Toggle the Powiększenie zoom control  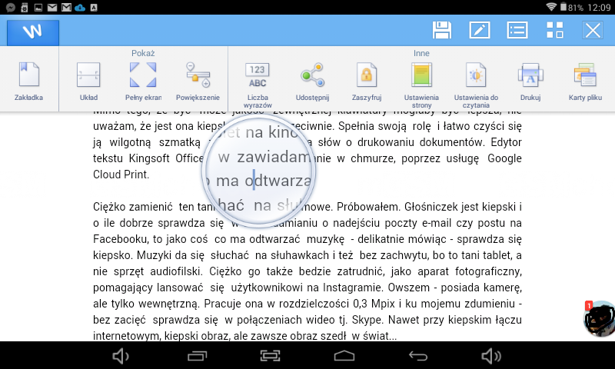click(198, 81)
